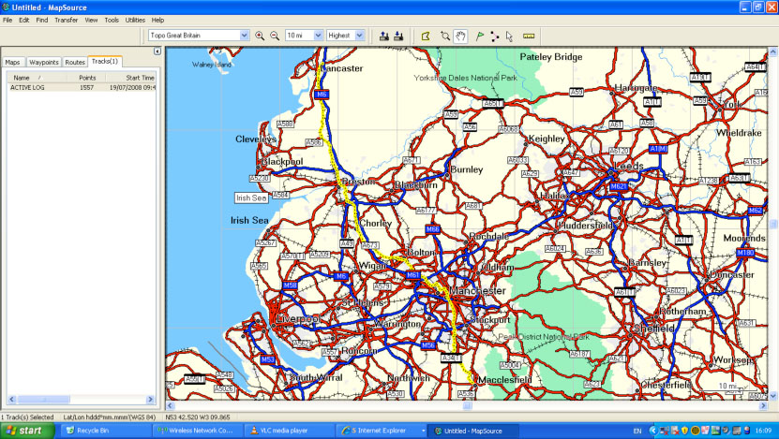
Task: Click the map vertical scrollbar thumb
Action: (773, 225)
